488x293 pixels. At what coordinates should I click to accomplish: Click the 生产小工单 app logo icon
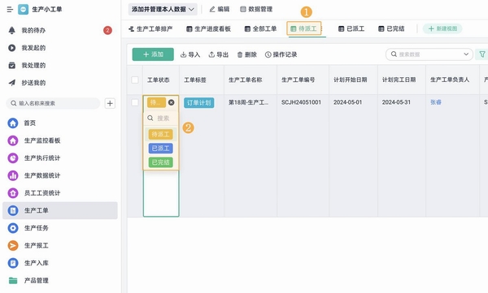(23, 9)
